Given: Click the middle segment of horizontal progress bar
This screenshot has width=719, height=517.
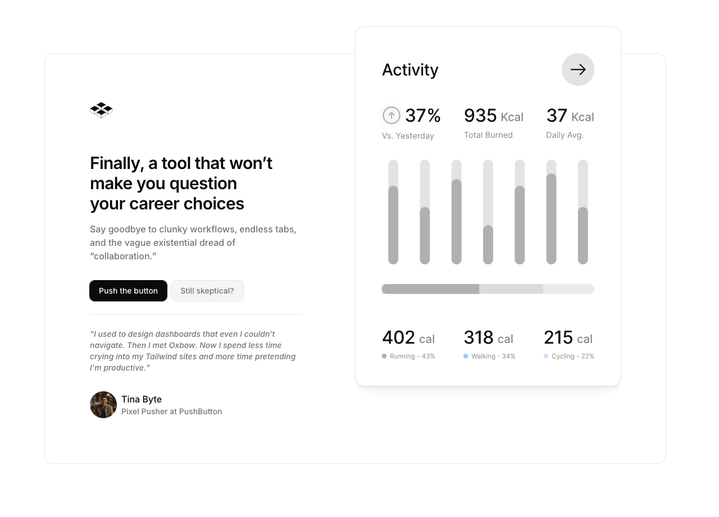Looking at the screenshot, I should [x=511, y=289].
